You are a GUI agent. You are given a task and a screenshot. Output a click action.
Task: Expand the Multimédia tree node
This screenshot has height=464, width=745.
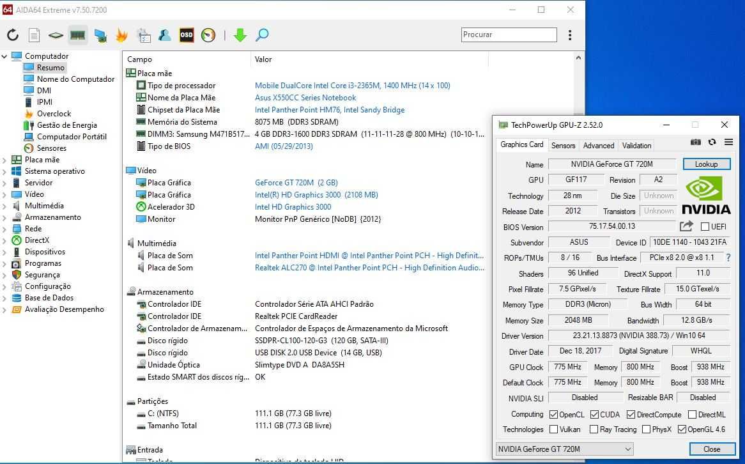click(4, 206)
